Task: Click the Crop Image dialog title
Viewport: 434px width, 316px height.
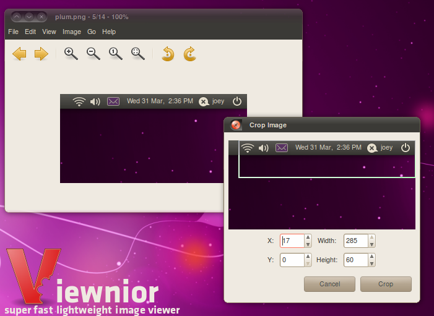Action: pos(268,126)
